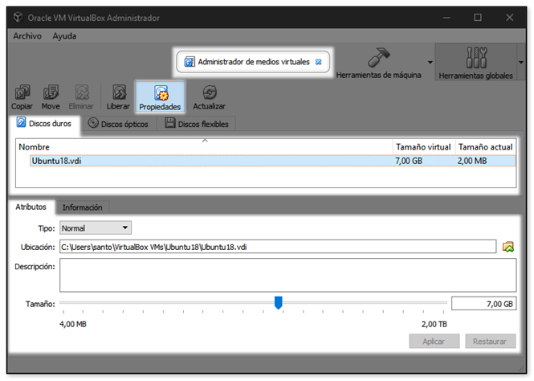Open Herramientas de máquina hammer icon
This screenshot has height=381, width=534.
(x=379, y=57)
